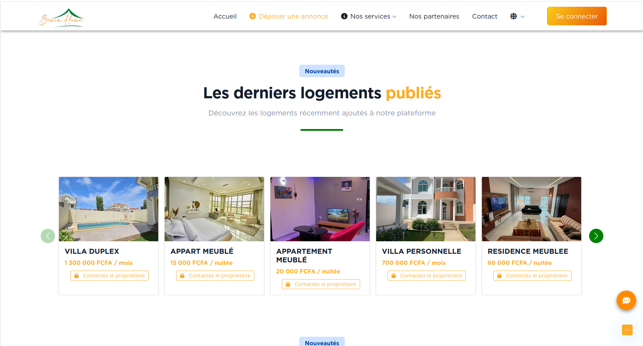Click the scroll-to-top arrow button
Screen dimensions: 643x346
pos(627,330)
